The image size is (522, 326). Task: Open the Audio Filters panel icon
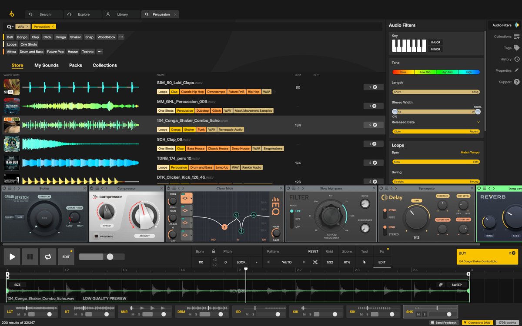517,25
